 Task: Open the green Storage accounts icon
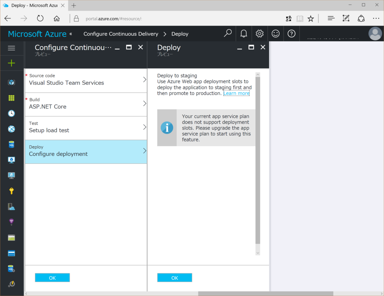(12, 238)
